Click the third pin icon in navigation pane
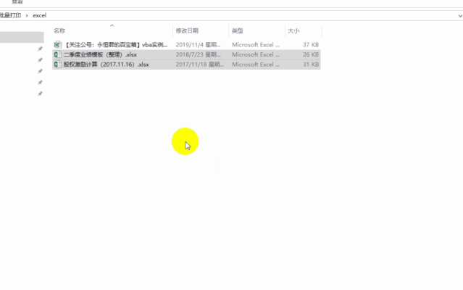This screenshot has height=290, width=463. 41,71
